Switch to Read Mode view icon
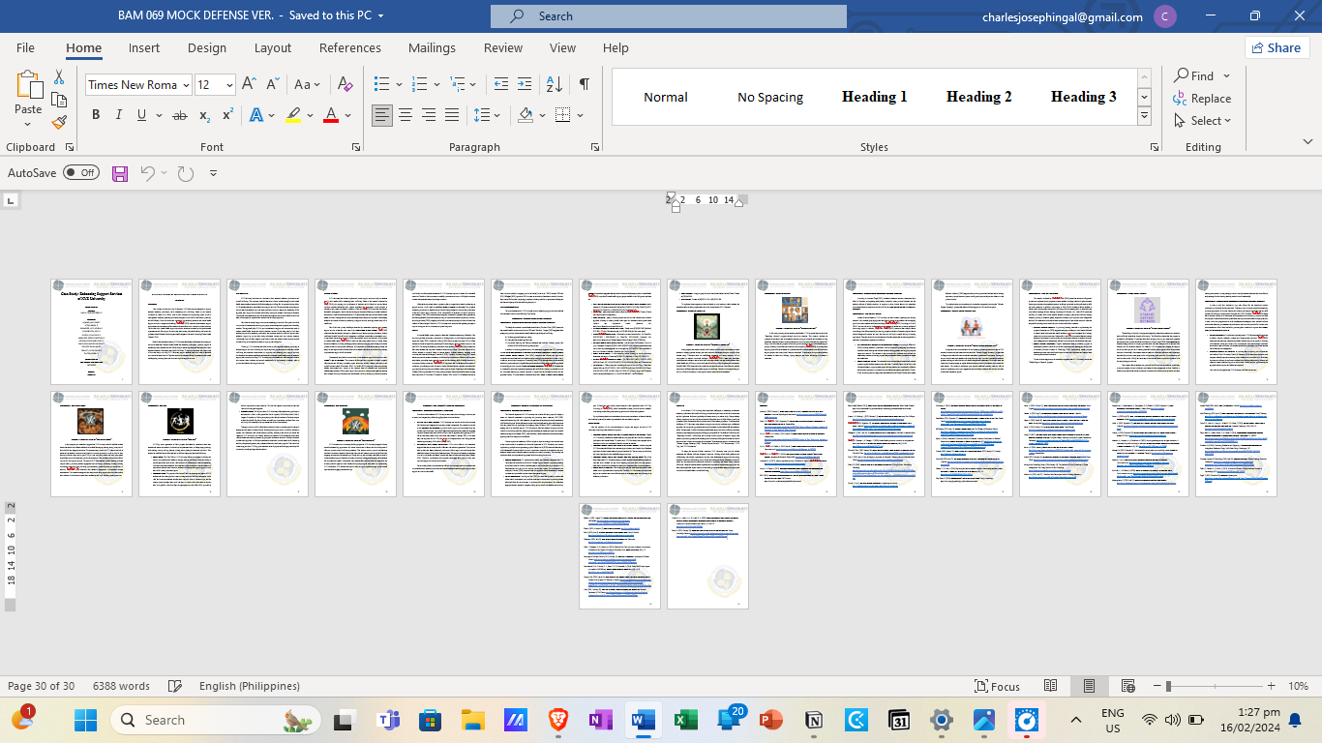Screen dimensions: 1322x743 1051,686
